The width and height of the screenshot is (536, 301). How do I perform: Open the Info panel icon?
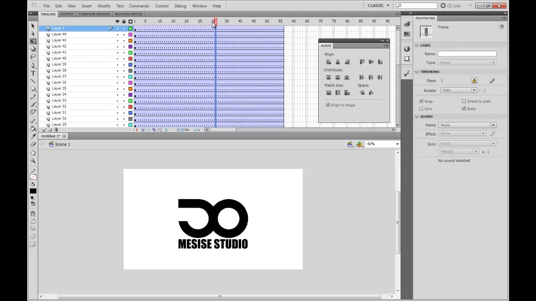click(407, 48)
